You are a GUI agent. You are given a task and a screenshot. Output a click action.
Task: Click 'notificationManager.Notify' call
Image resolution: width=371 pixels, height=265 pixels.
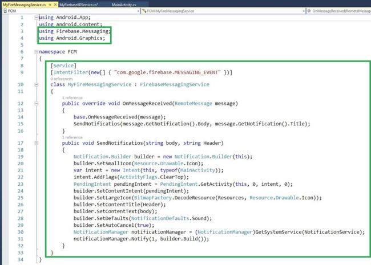point(111,239)
